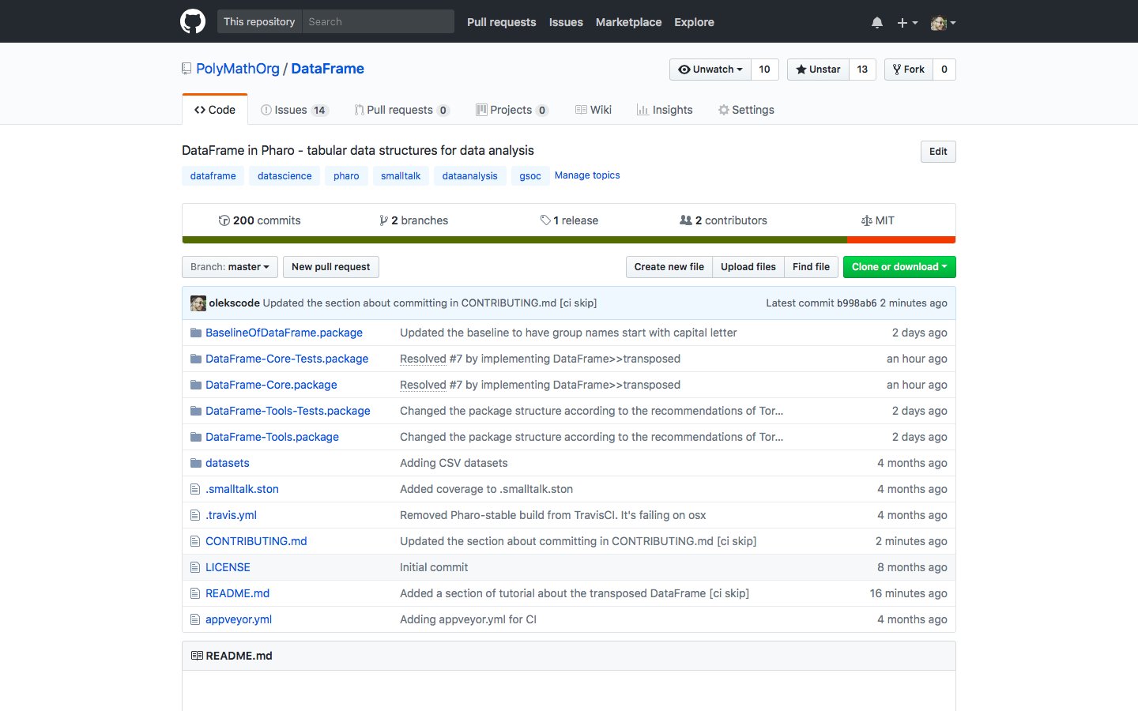Open Issues in top navigation
1138x711 pixels.
(x=566, y=22)
